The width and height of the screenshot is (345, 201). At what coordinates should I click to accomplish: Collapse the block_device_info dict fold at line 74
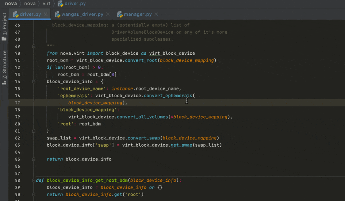[34, 82]
